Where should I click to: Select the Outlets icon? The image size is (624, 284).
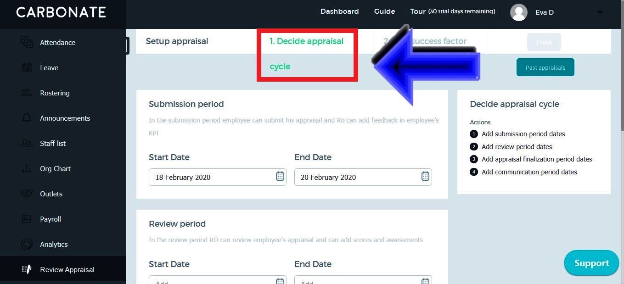(27, 194)
